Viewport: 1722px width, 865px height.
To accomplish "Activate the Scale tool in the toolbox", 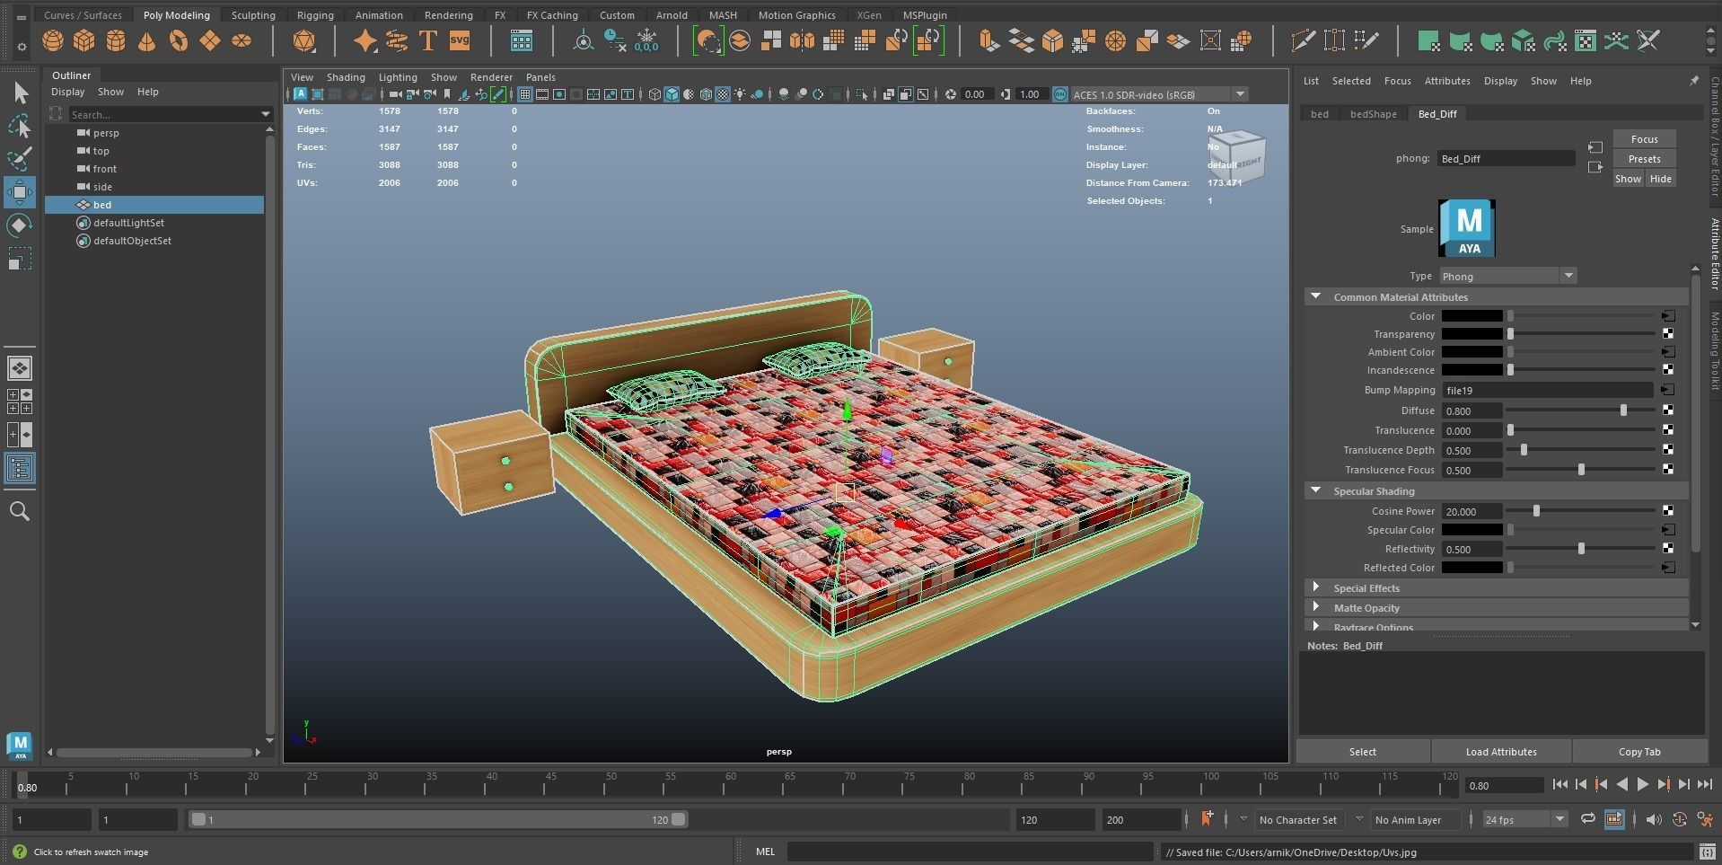I will point(20,259).
